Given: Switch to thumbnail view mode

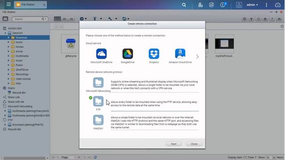Looking at the screenshot, I should pos(57,19).
